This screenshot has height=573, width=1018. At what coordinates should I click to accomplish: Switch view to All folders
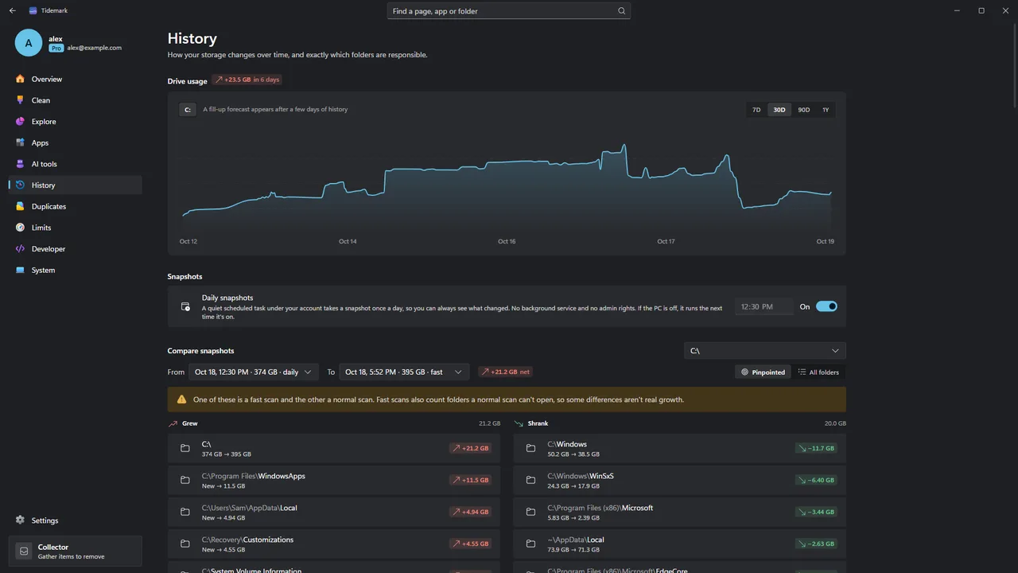pos(818,372)
